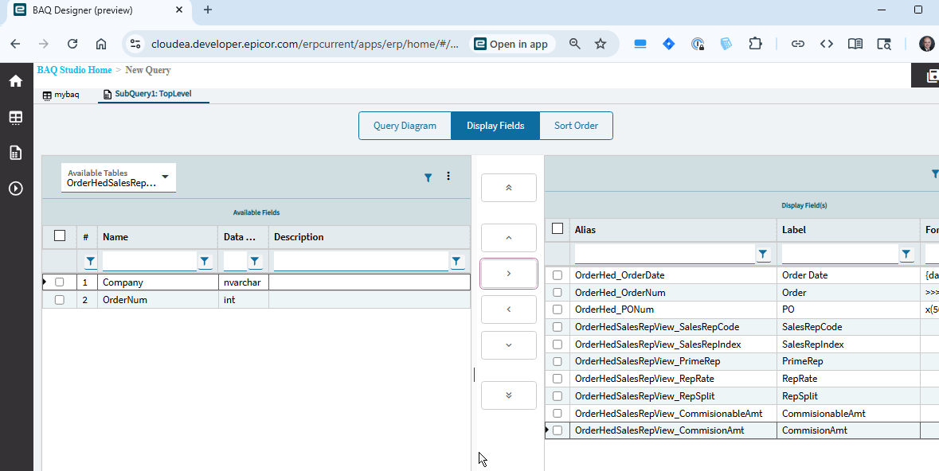
Task: Click the move-all-down double chevron button
Action: [509, 395]
